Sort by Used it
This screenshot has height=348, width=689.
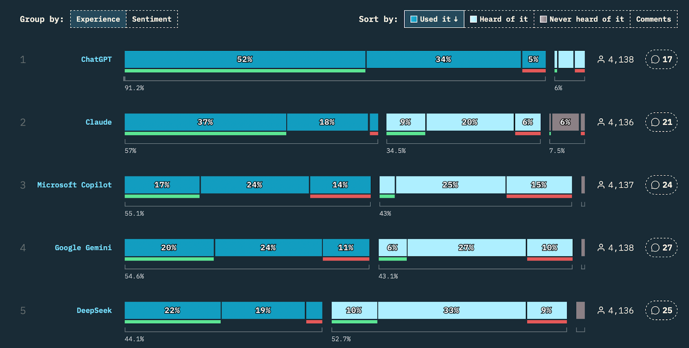point(434,19)
